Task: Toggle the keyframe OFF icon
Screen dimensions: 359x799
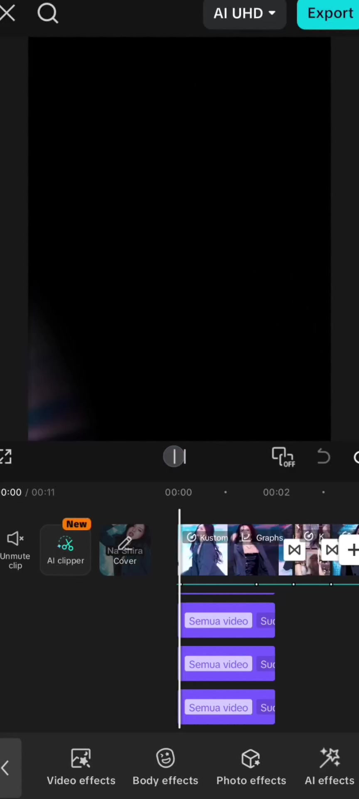Action: pyautogui.click(x=283, y=457)
